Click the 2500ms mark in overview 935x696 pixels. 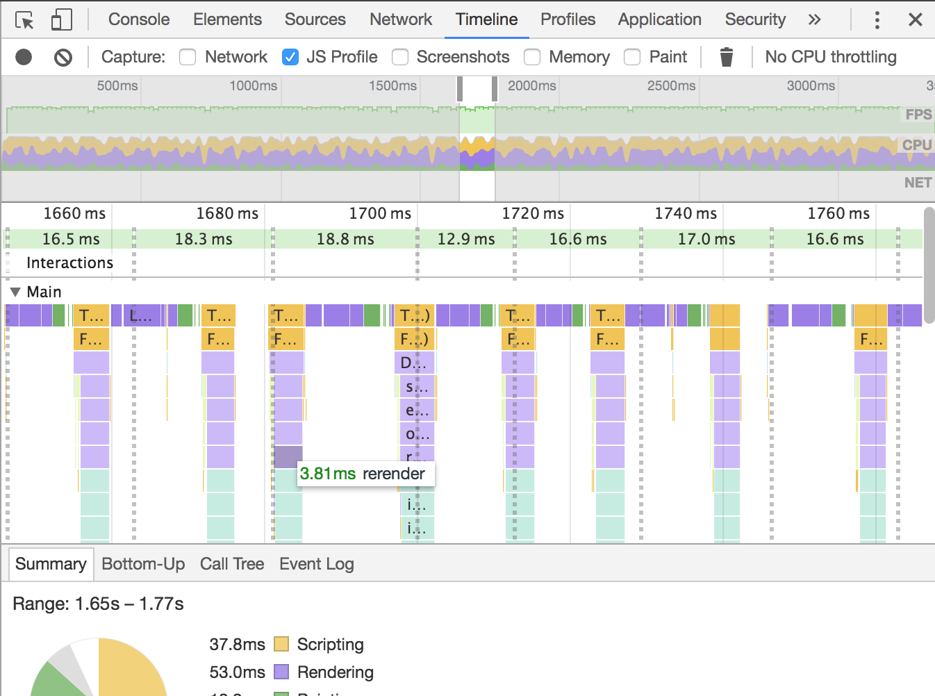click(x=672, y=85)
